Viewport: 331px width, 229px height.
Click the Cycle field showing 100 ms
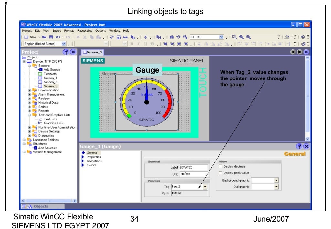[x=189, y=193]
